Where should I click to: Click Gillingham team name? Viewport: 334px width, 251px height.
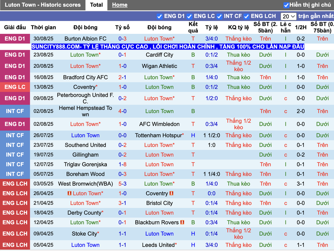(85, 155)
